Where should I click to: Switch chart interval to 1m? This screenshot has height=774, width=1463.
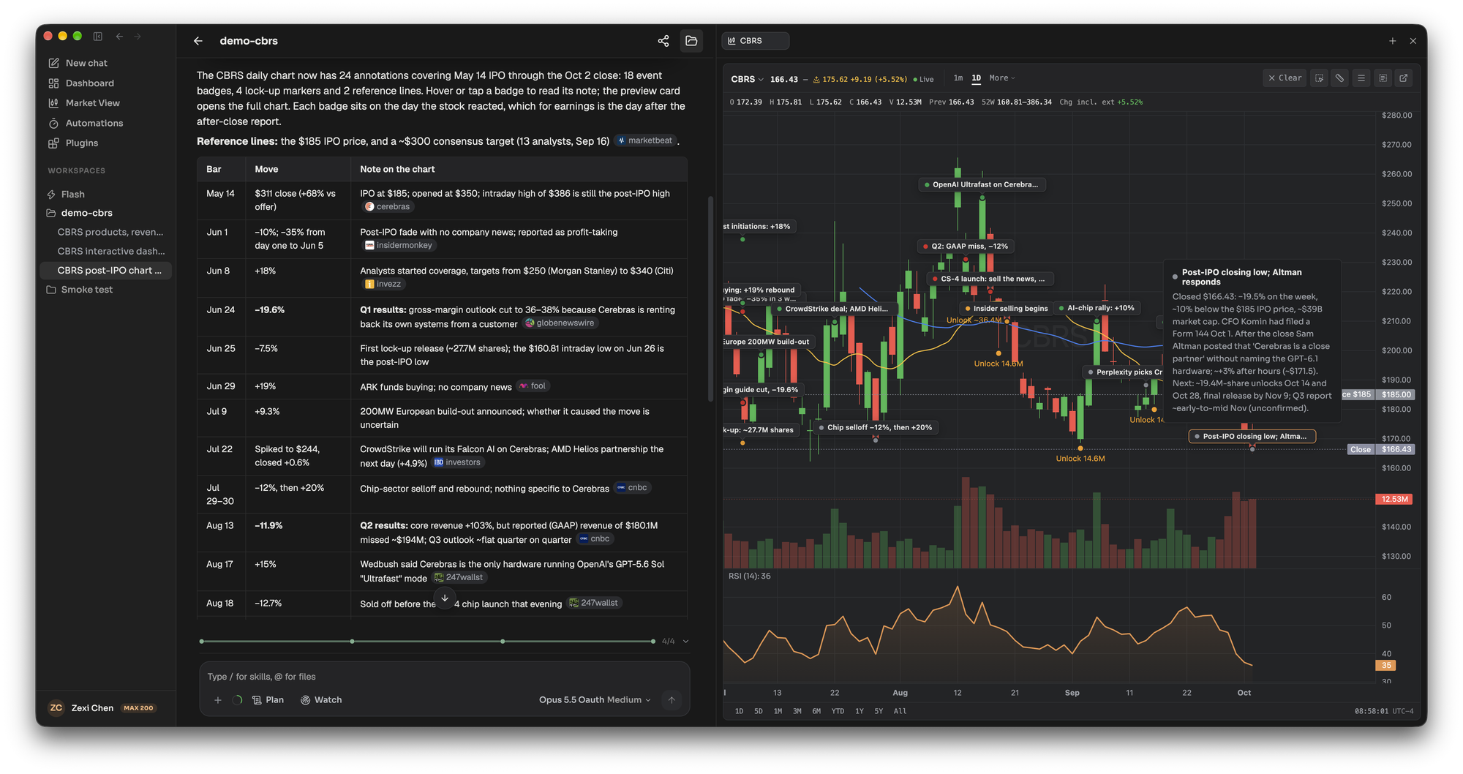click(x=958, y=78)
